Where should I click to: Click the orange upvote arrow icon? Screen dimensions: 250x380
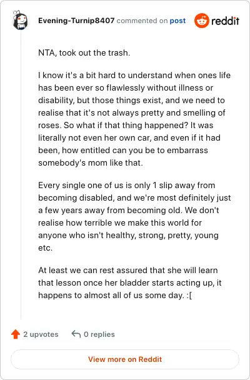tap(16, 334)
